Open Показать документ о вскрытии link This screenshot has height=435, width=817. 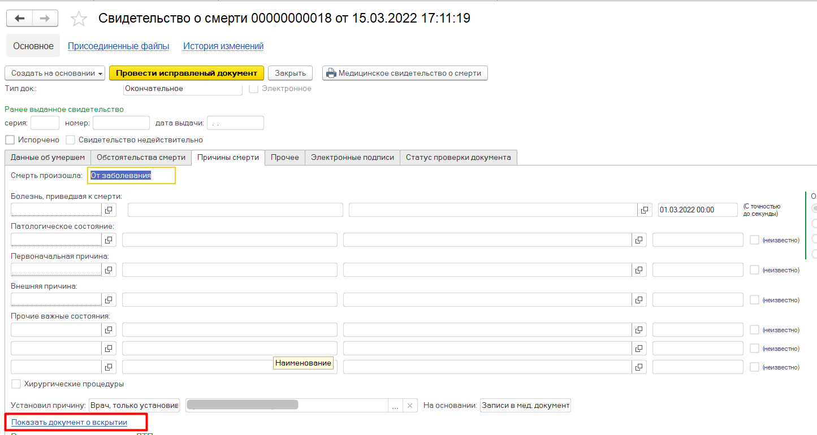70,422
